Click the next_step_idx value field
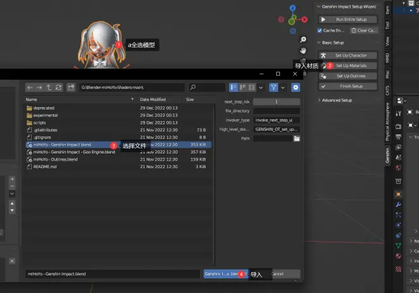The width and height of the screenshot is (419, 293). [277, 101]
